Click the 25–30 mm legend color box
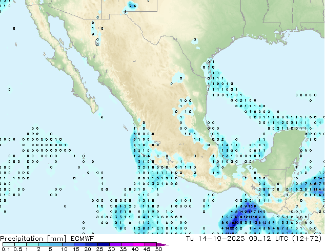This screenshot has width=325, height=251. [104, 244]
